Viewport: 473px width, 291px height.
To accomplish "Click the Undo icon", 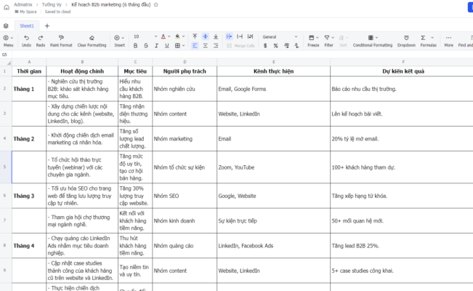I will click(x=27, y=38).
